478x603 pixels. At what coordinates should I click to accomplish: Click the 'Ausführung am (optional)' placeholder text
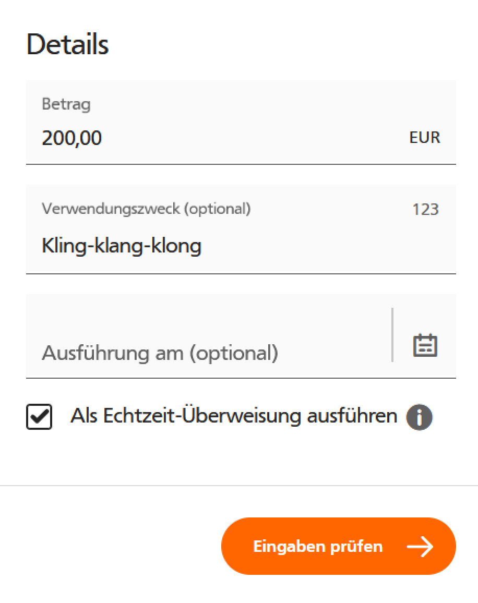pyautogui.click(x=160, y=353)
